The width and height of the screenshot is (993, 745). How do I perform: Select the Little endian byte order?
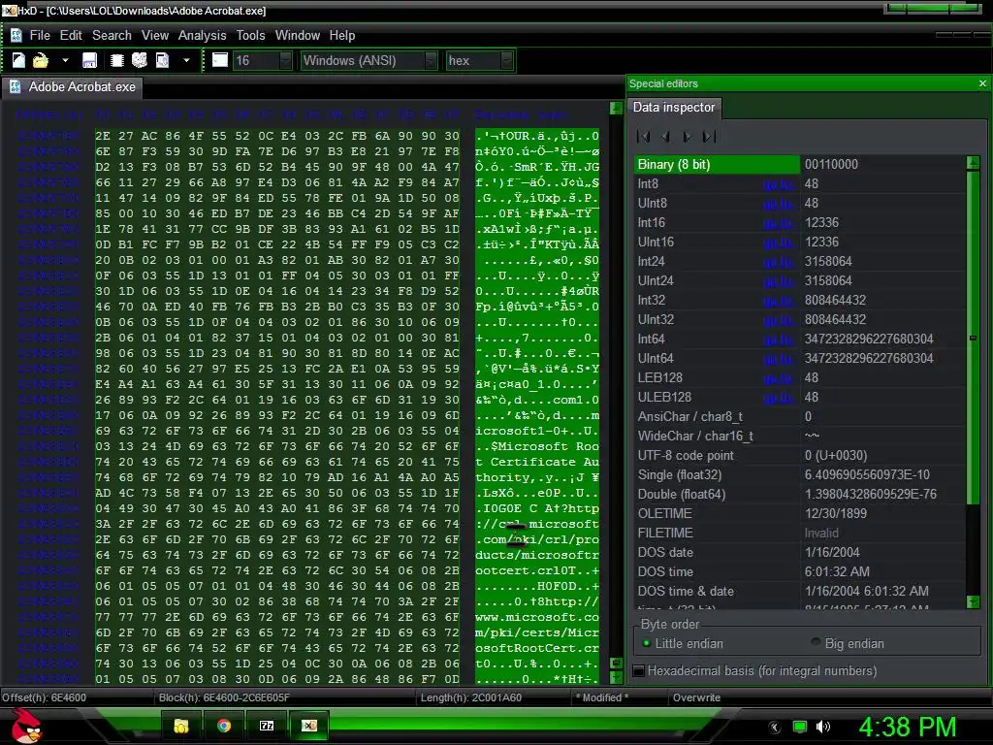point(683,644)
